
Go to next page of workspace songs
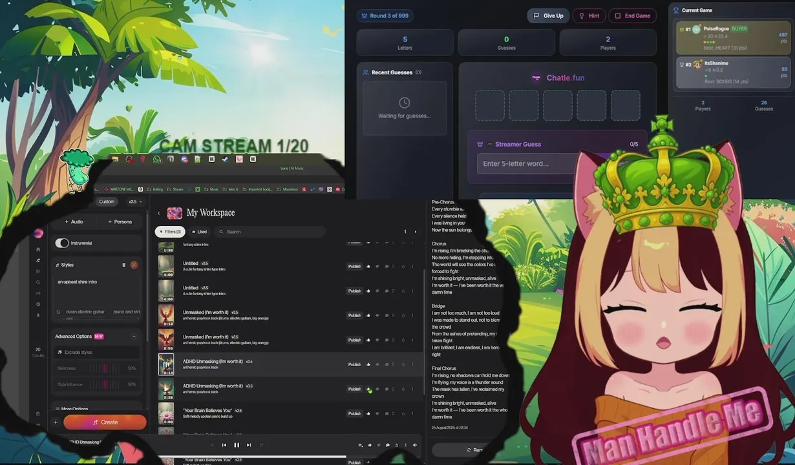coord(416,231)
